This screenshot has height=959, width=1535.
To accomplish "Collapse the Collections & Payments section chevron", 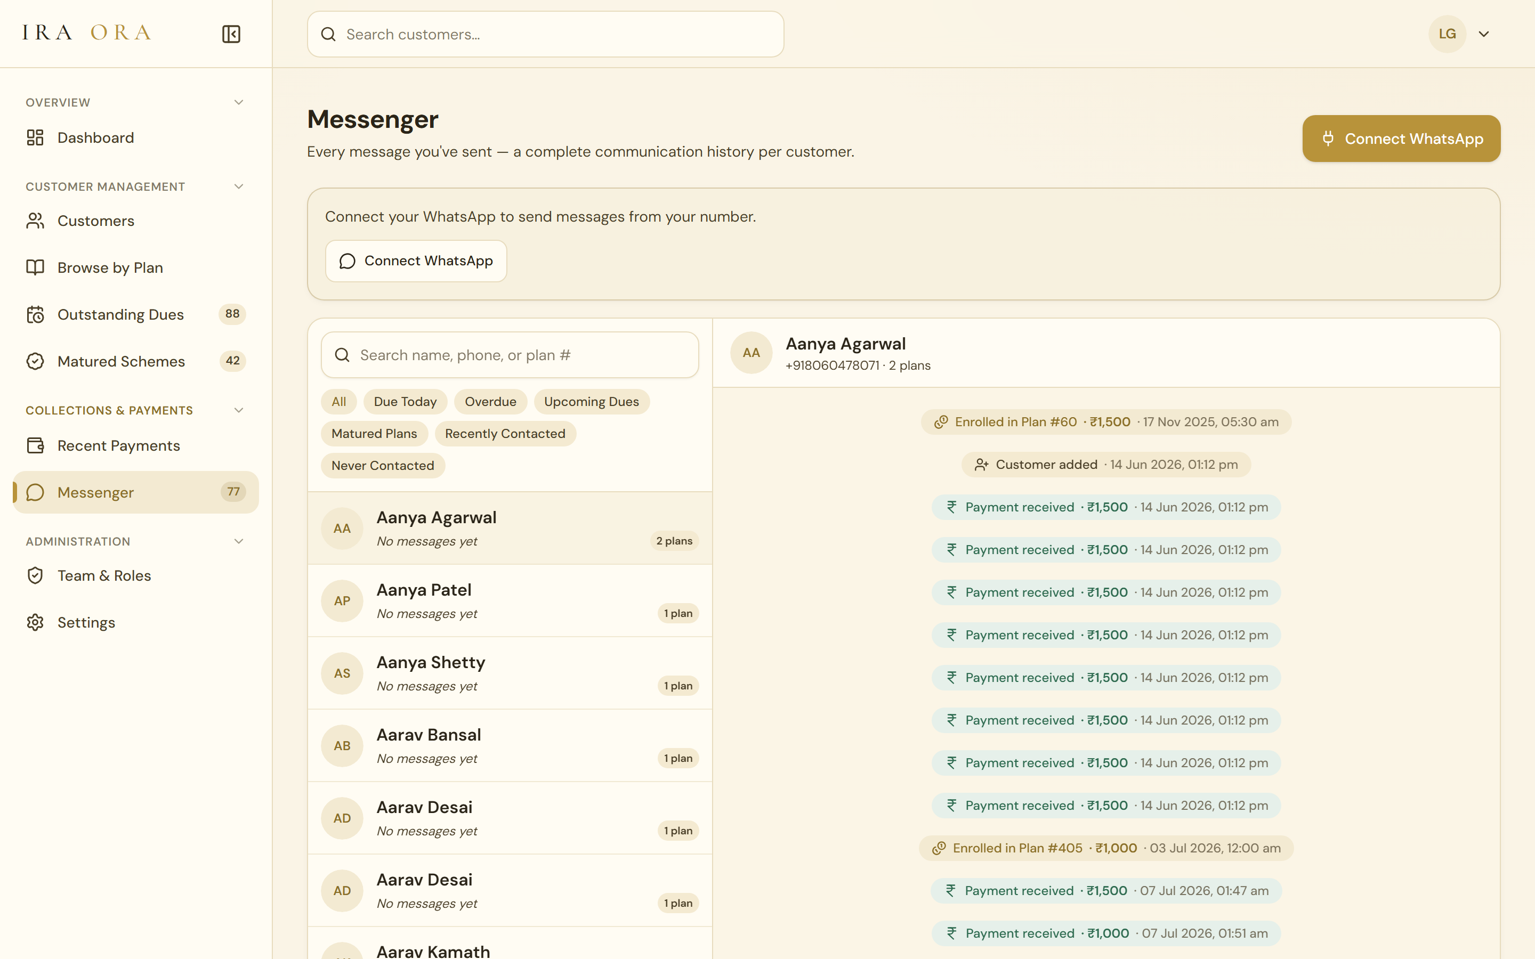I will (x=238, y=410).
